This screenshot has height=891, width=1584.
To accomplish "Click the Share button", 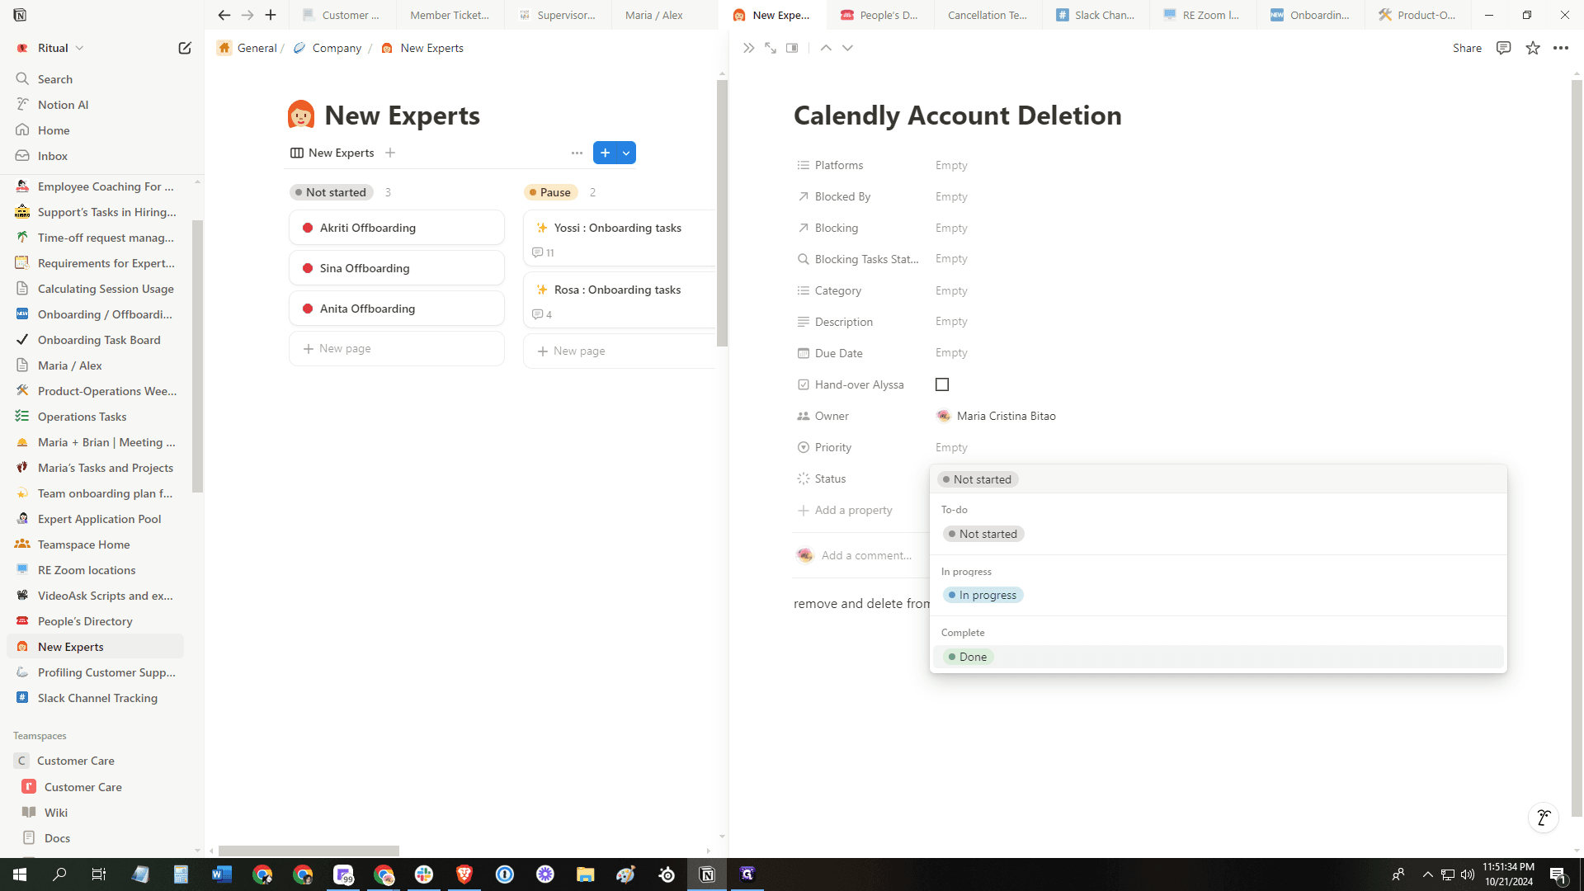I will coord(1467,48).
